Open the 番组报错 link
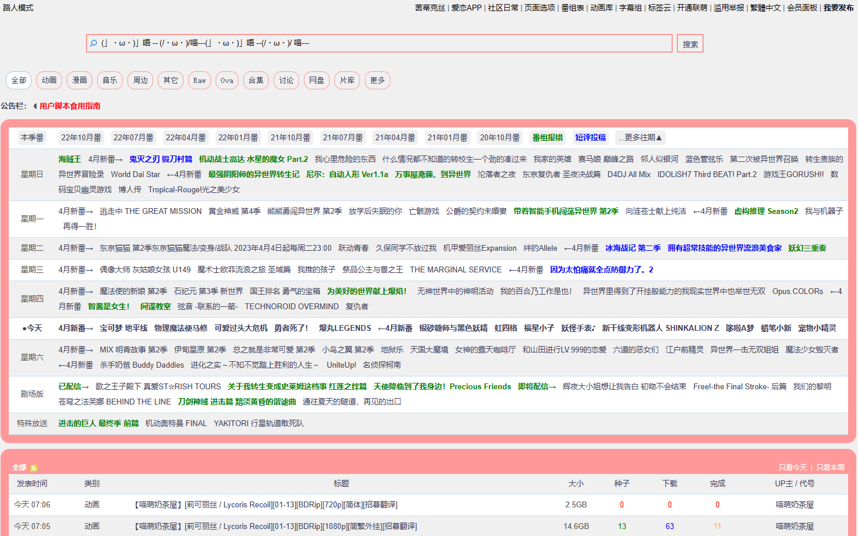Screen dimensions: 858x536 pyautogui.click(x=548, y=138)
